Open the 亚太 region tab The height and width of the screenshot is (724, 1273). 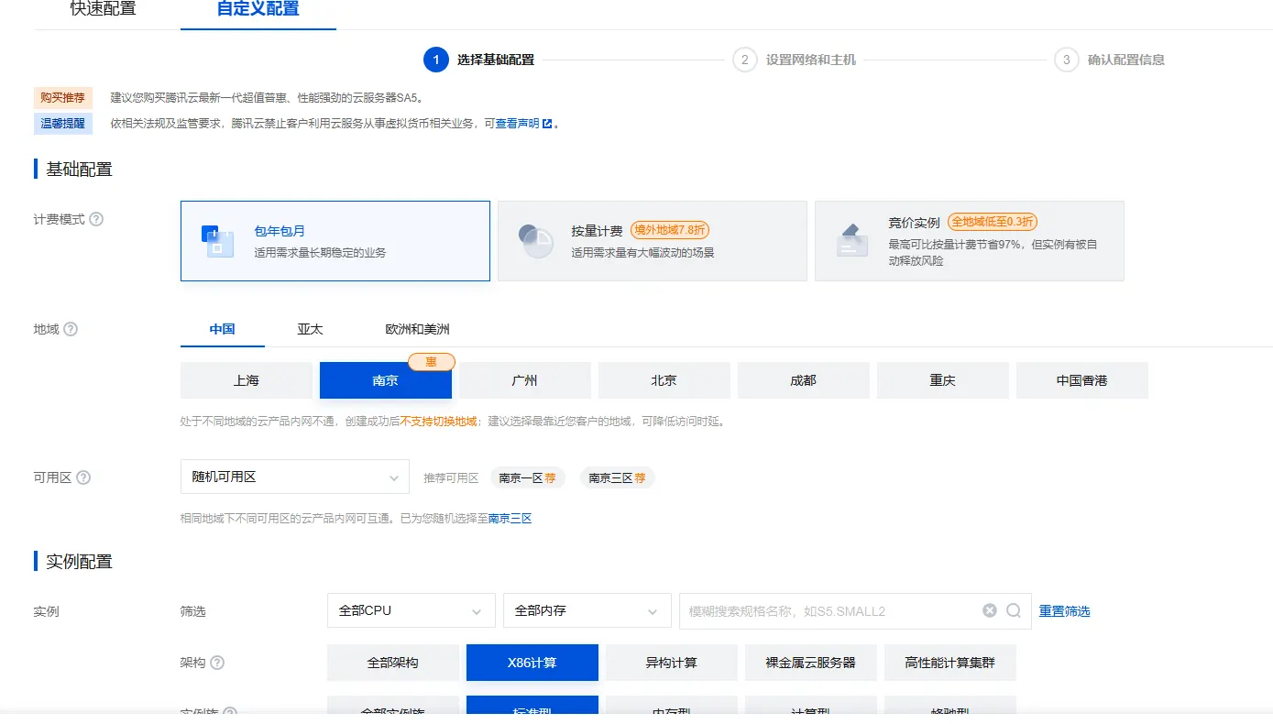310,329
